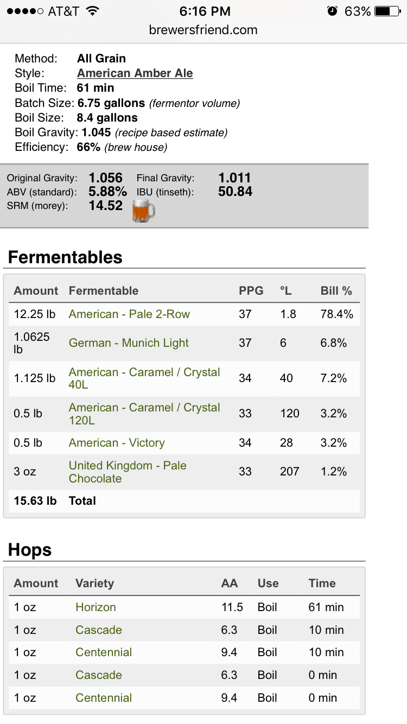Open United Kingdom - Pale Chocolate link
This screenshot has width=407, height=724.
pyautogui.click(x=128, y=472)
